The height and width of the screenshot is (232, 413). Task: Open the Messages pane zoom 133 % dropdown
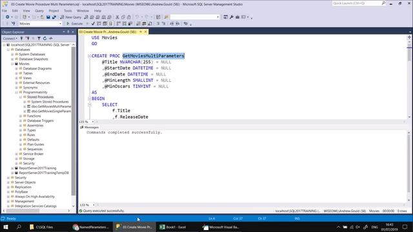[x=94, y=205]
